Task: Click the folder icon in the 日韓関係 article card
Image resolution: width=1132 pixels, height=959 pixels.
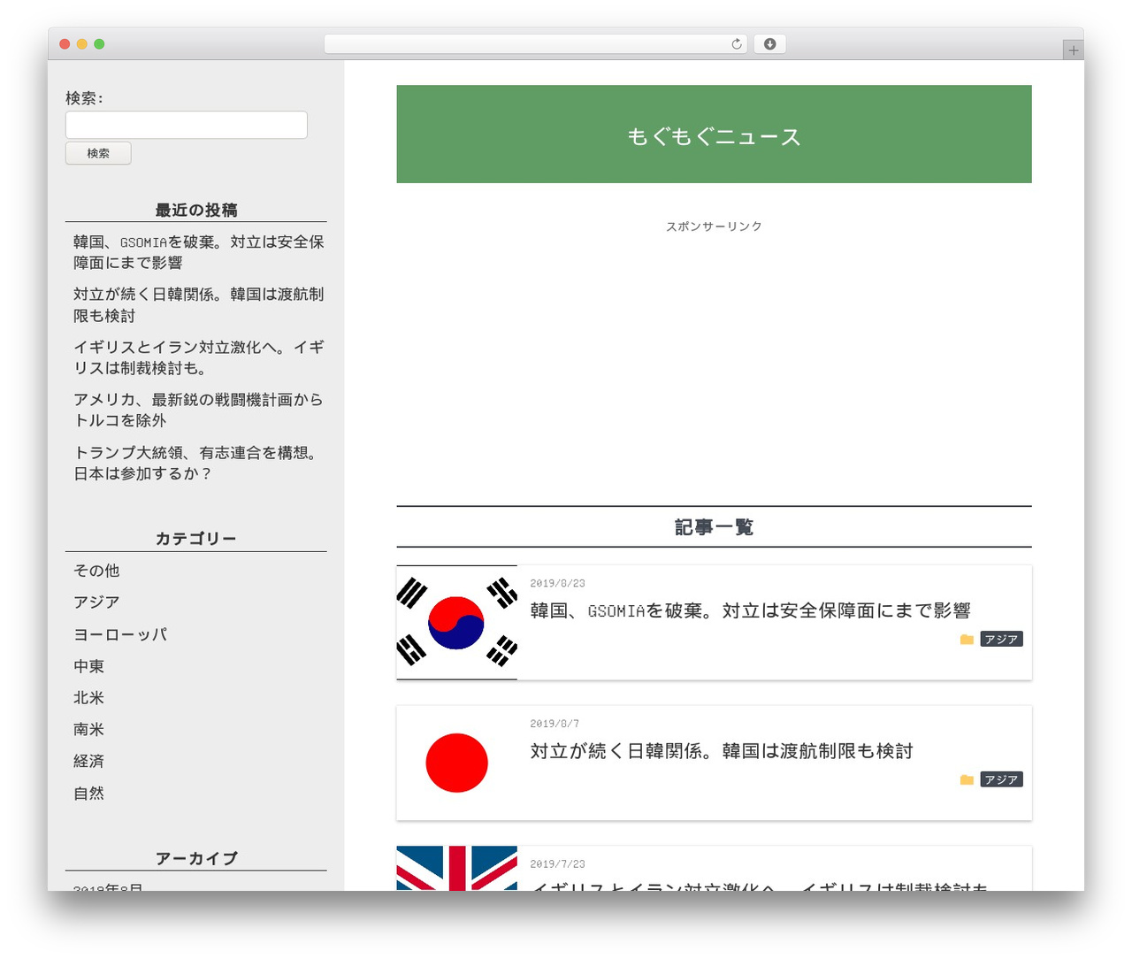Action: pyautogui.click(x=967, y=780)
